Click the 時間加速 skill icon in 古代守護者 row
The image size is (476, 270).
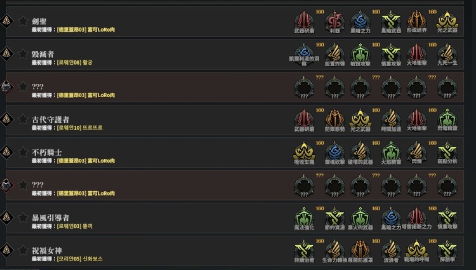tap(391, 119)
